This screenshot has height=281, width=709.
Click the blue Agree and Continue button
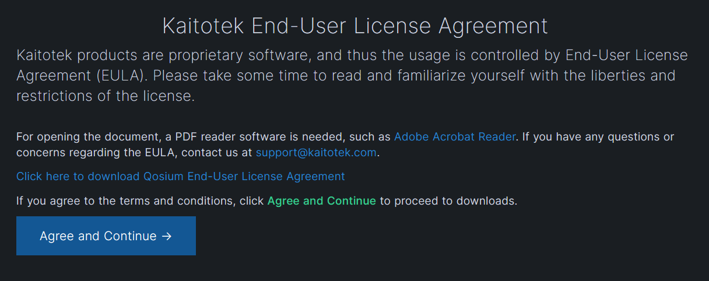pyautogui.click(x=106, y=236)
